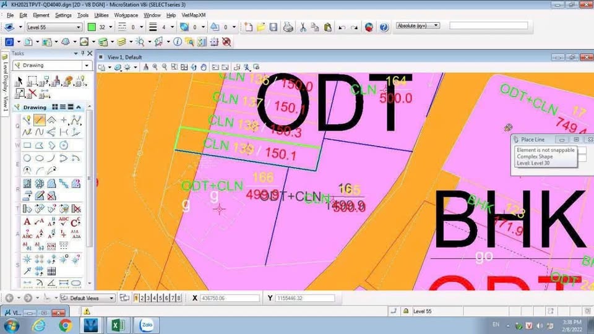The height and width of the screenshot is (334, 594).
Task: Choose the Place Circle tool
Action: click(x=27, y=158)
